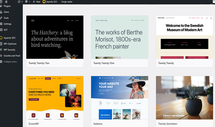Click the Squirrly SEO sidebar icon
This screenshot has height=127, width=215.
1,38
